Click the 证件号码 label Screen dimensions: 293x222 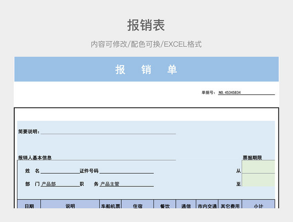[89, 171]
